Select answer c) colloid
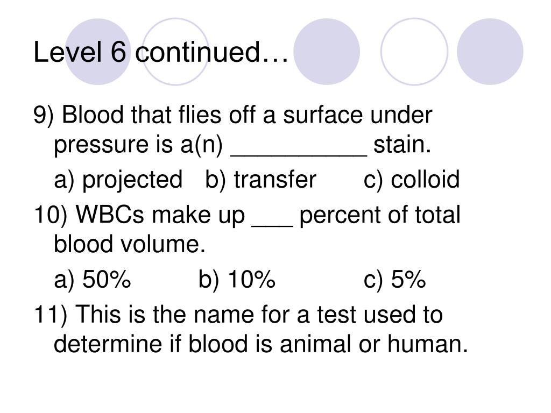551x413 pixels. click(412, 180)
